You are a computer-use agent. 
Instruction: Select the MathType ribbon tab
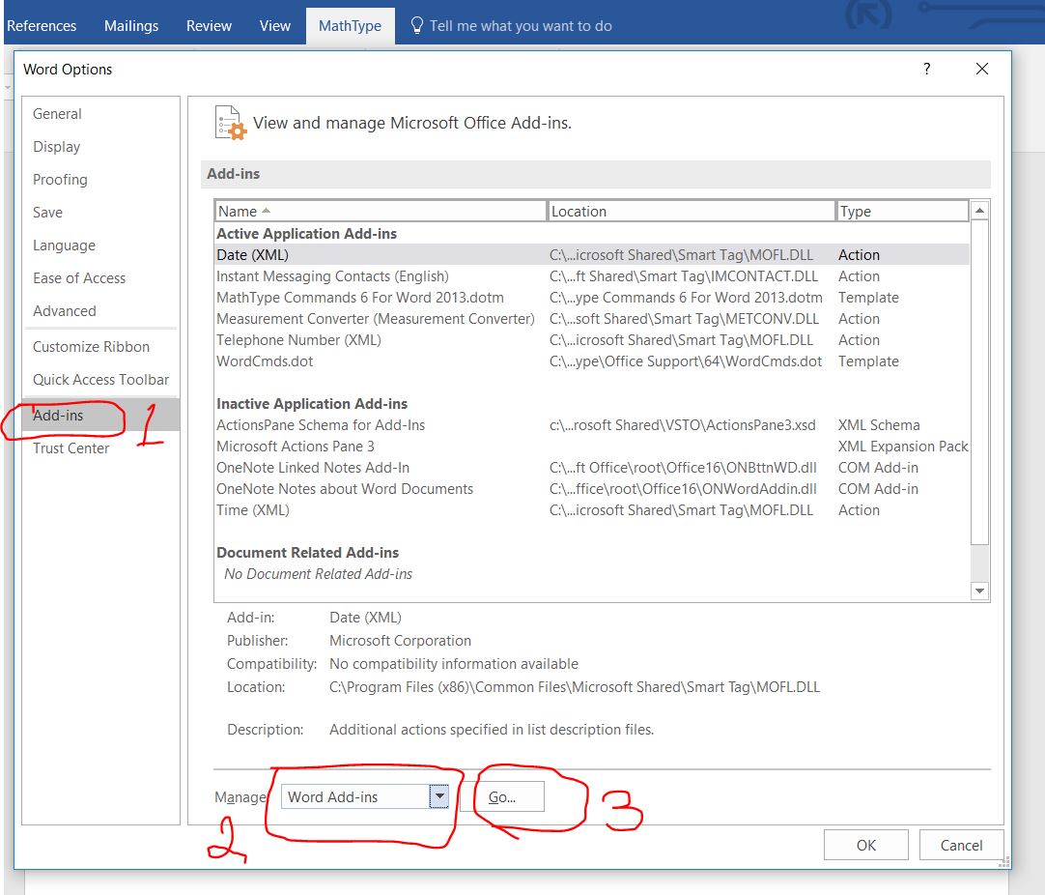click(x=350, y=26)
